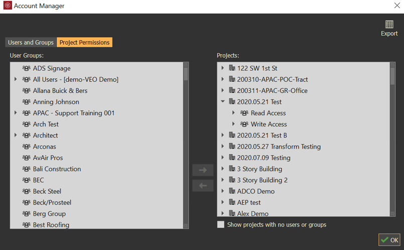Click the Export grid icon
The width and height of the screenshot is (404, 250).
point(389,24)
